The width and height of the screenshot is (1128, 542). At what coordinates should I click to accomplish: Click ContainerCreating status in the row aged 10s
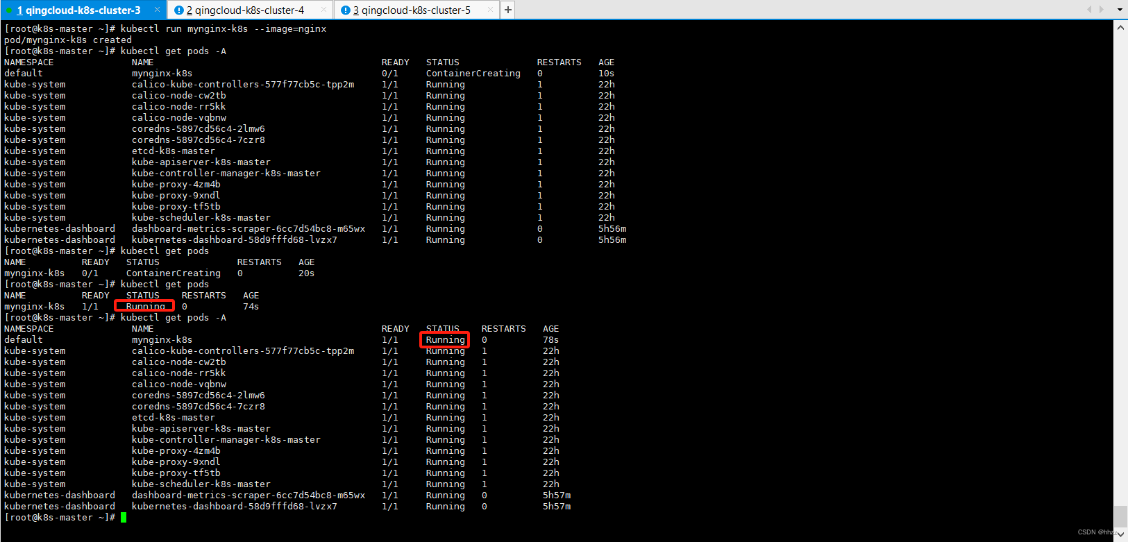pos(473,74)
